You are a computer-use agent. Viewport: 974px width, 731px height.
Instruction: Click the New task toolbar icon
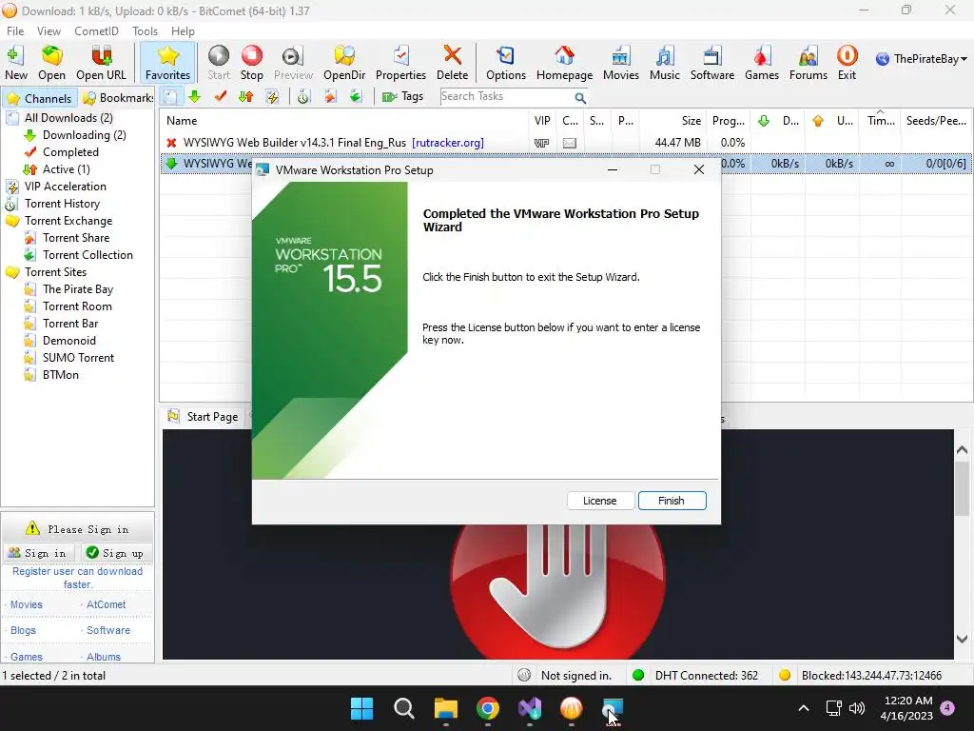[x=16, y=63]
